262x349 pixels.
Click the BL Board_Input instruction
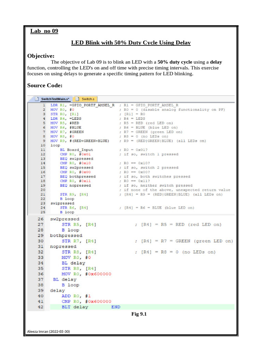click(76, 150)
